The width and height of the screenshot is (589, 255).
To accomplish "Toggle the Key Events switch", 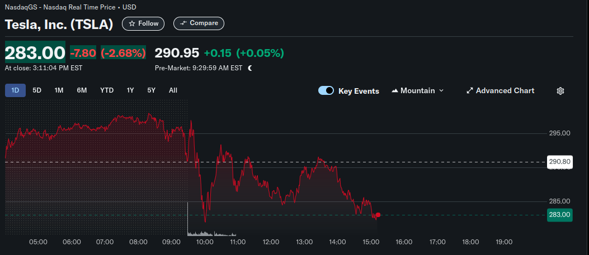I will [326, 90].
